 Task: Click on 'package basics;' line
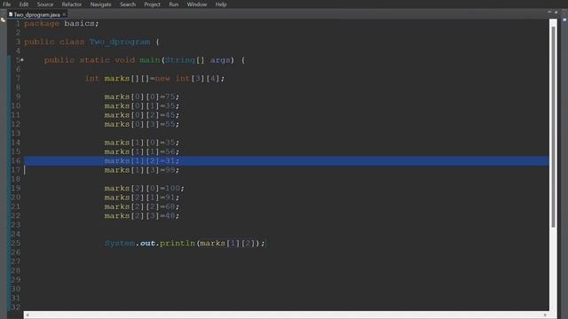click(61, 24)
